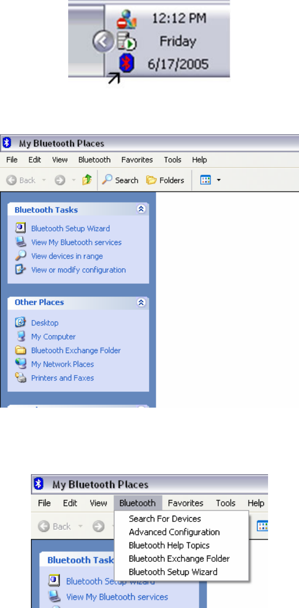
Task: Open Favorites menu in first window
Action: 137,160
